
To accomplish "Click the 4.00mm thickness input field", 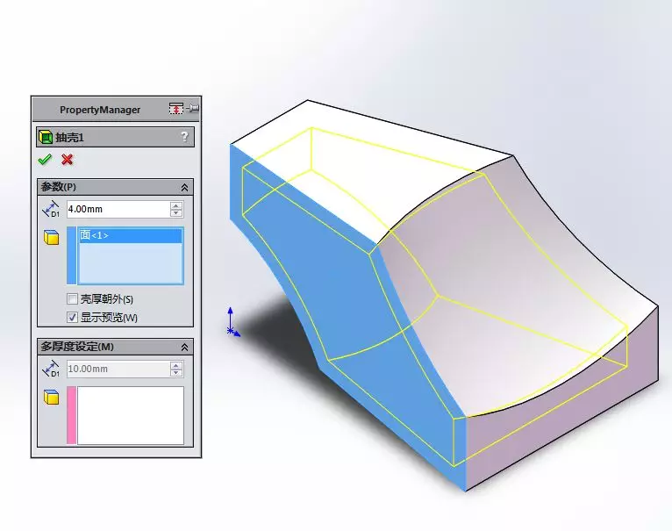I will pyautogui.click(x=118, y=209).
